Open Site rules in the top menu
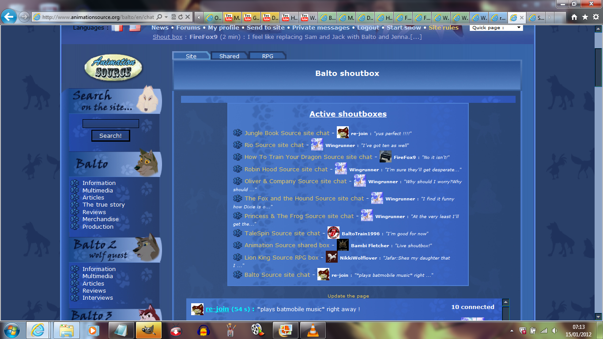Image resolution: width=603 pixels, height=339 pixels. pos(444,27)
